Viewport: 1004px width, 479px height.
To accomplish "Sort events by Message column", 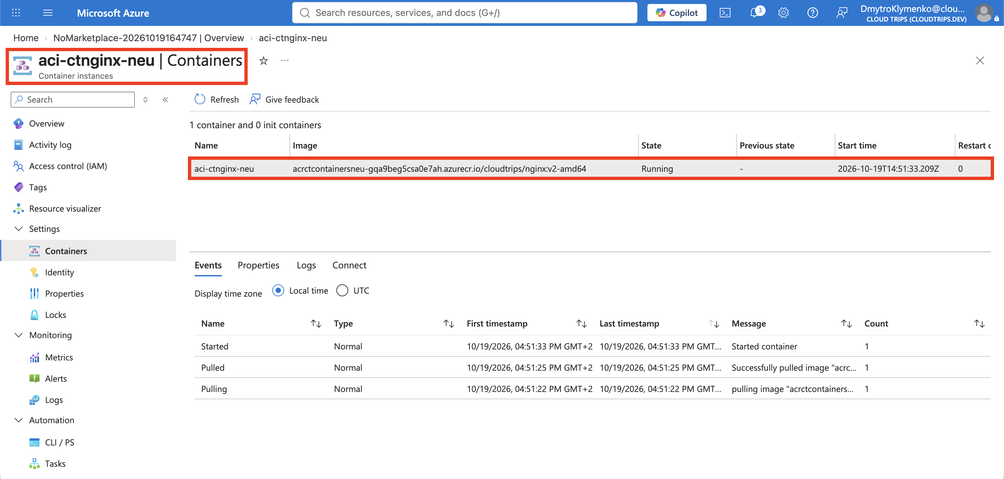I will tap(846, 323).
